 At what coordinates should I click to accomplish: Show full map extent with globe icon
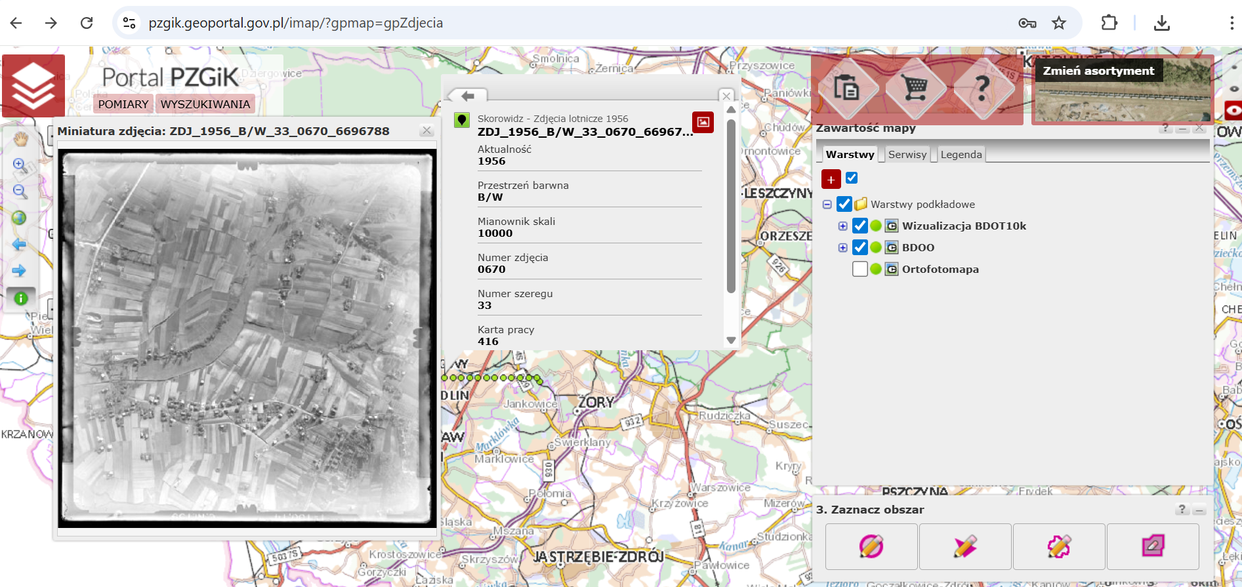pos(19,218)
